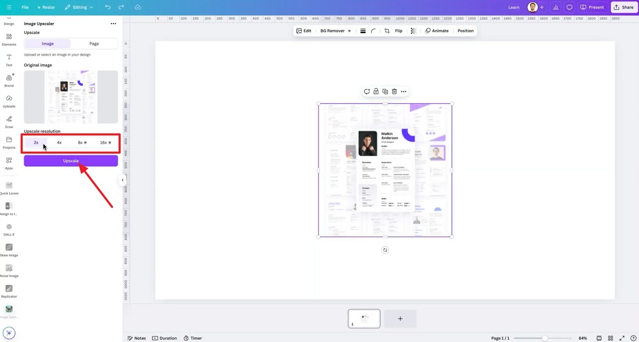
Task: Select the original image preview thumbnail
Action: [x=71, y=97]
